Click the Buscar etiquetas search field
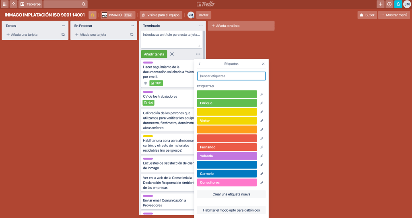Image resolution: width=412 pixels, height=218 pixels. click(x=231, y=76)
